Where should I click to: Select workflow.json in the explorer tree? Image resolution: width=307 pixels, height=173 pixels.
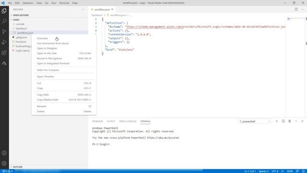tap(25, 33)
